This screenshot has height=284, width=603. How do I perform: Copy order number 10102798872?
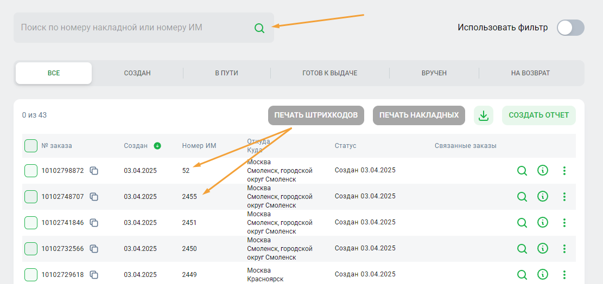pos(94,171)
